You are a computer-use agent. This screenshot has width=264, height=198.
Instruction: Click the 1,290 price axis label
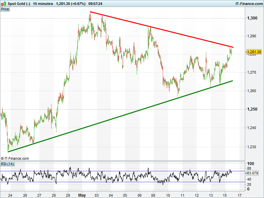pos(251,36)
